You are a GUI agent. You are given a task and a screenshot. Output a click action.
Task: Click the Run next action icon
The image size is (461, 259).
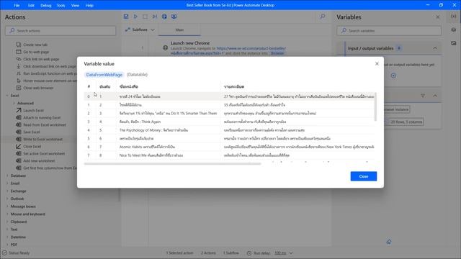[x=155, y=17]
